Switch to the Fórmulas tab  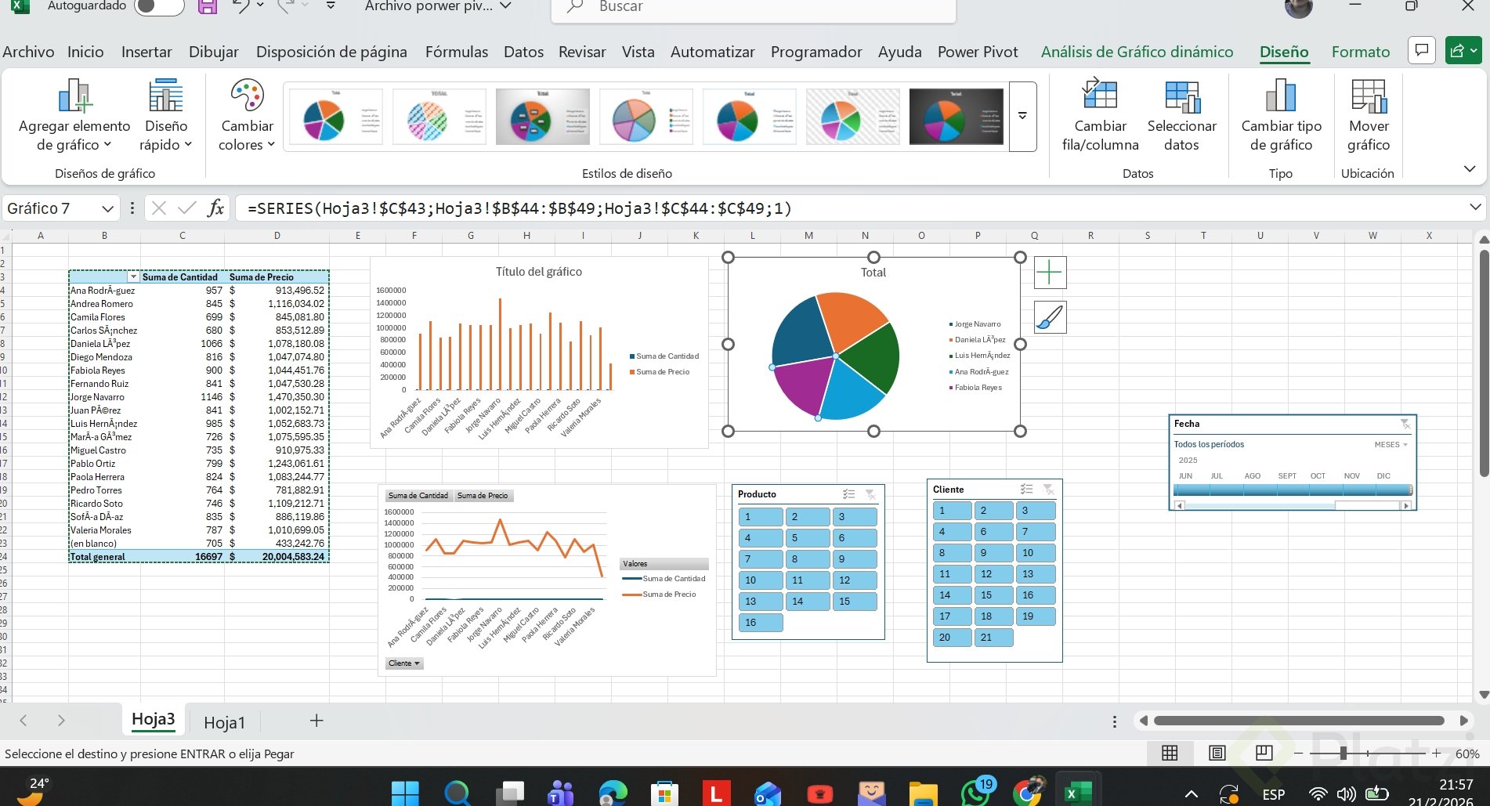pyautogui.click(x=457, y=52)
